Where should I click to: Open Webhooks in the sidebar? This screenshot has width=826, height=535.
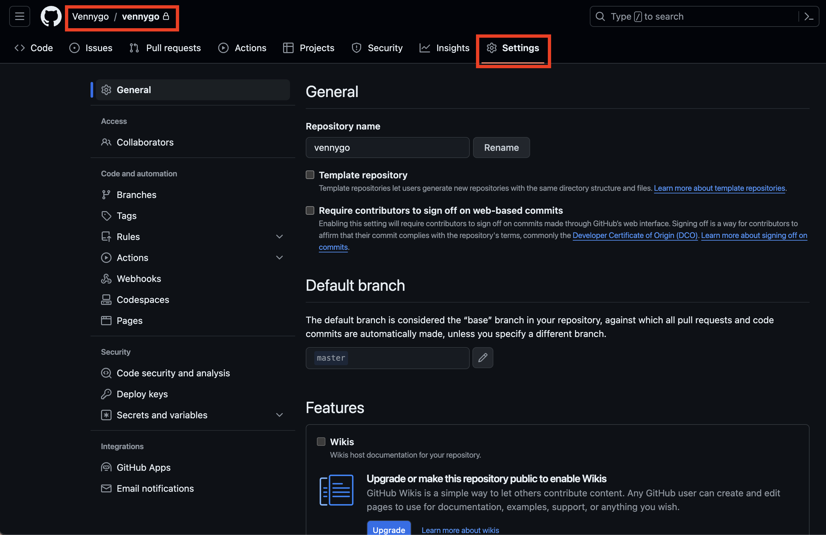click(138, 278)
